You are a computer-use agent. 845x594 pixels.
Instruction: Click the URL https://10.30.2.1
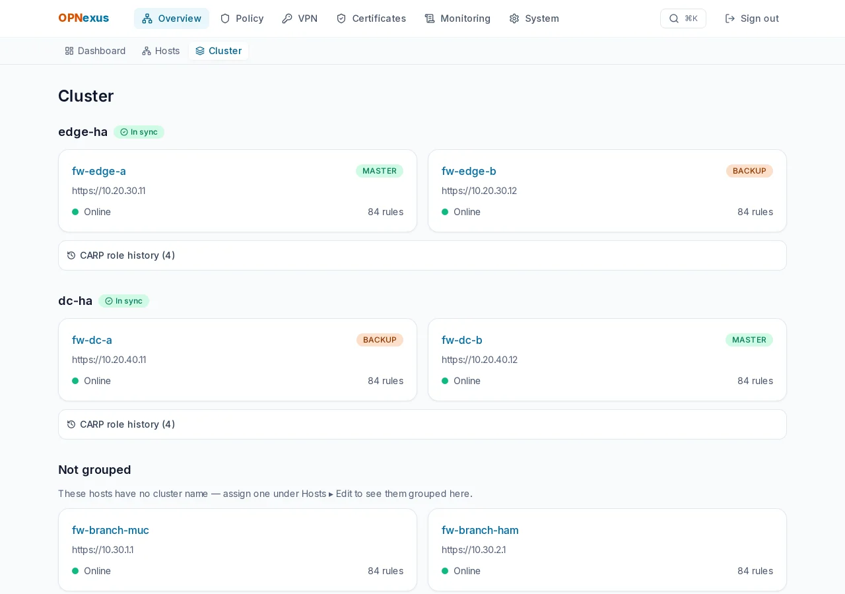[474, 550]
